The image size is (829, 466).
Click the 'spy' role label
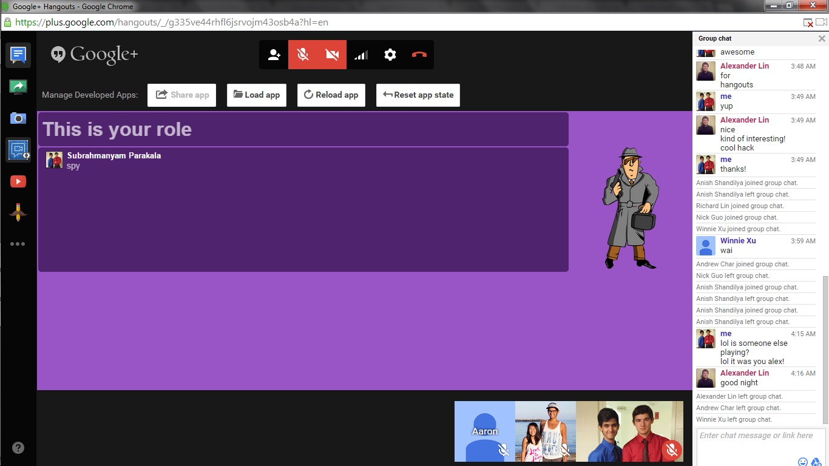click(x=73, y=166)
